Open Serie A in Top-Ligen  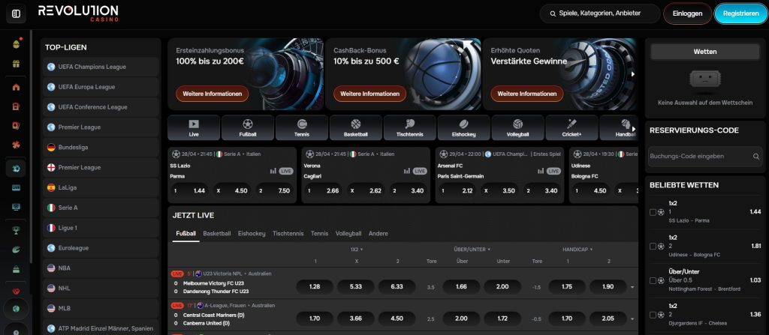pos(101,208)
